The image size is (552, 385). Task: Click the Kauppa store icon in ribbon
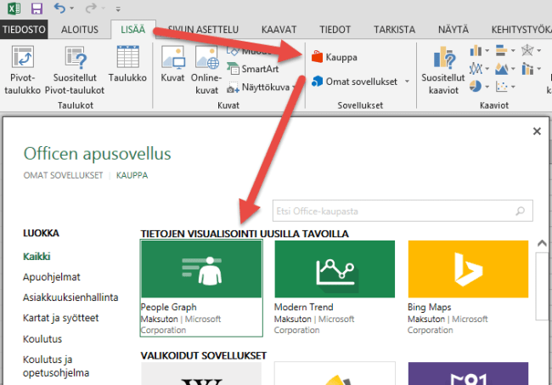318,58
